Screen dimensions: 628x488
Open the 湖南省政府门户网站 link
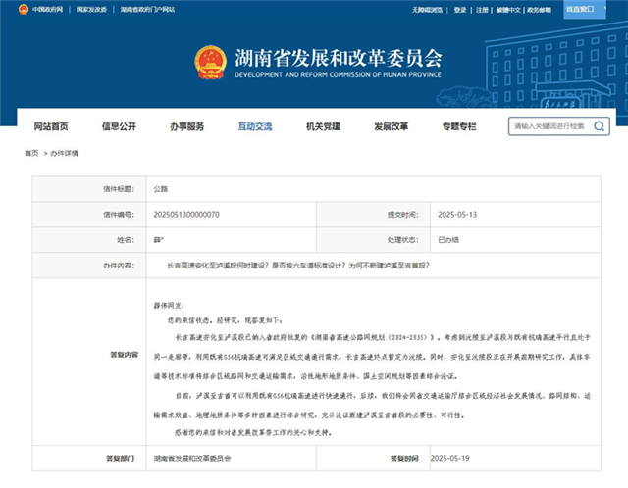click(x=147, y=10)
